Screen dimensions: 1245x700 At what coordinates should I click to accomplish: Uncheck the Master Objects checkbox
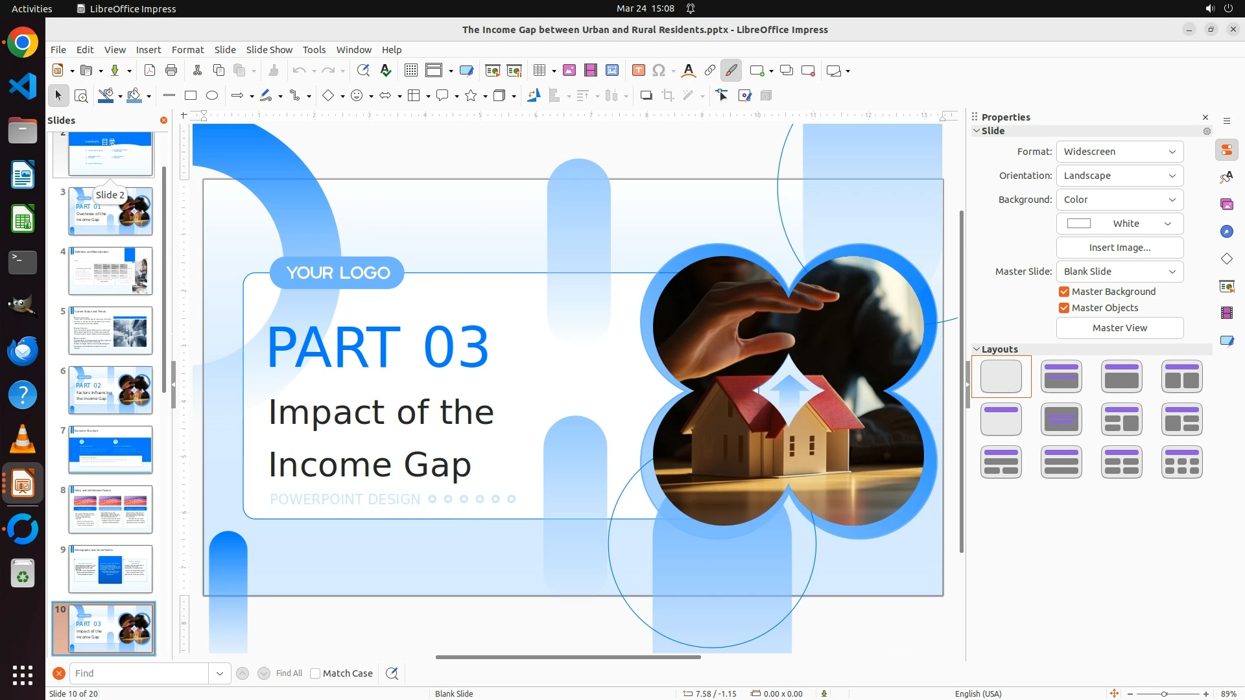1063,308
